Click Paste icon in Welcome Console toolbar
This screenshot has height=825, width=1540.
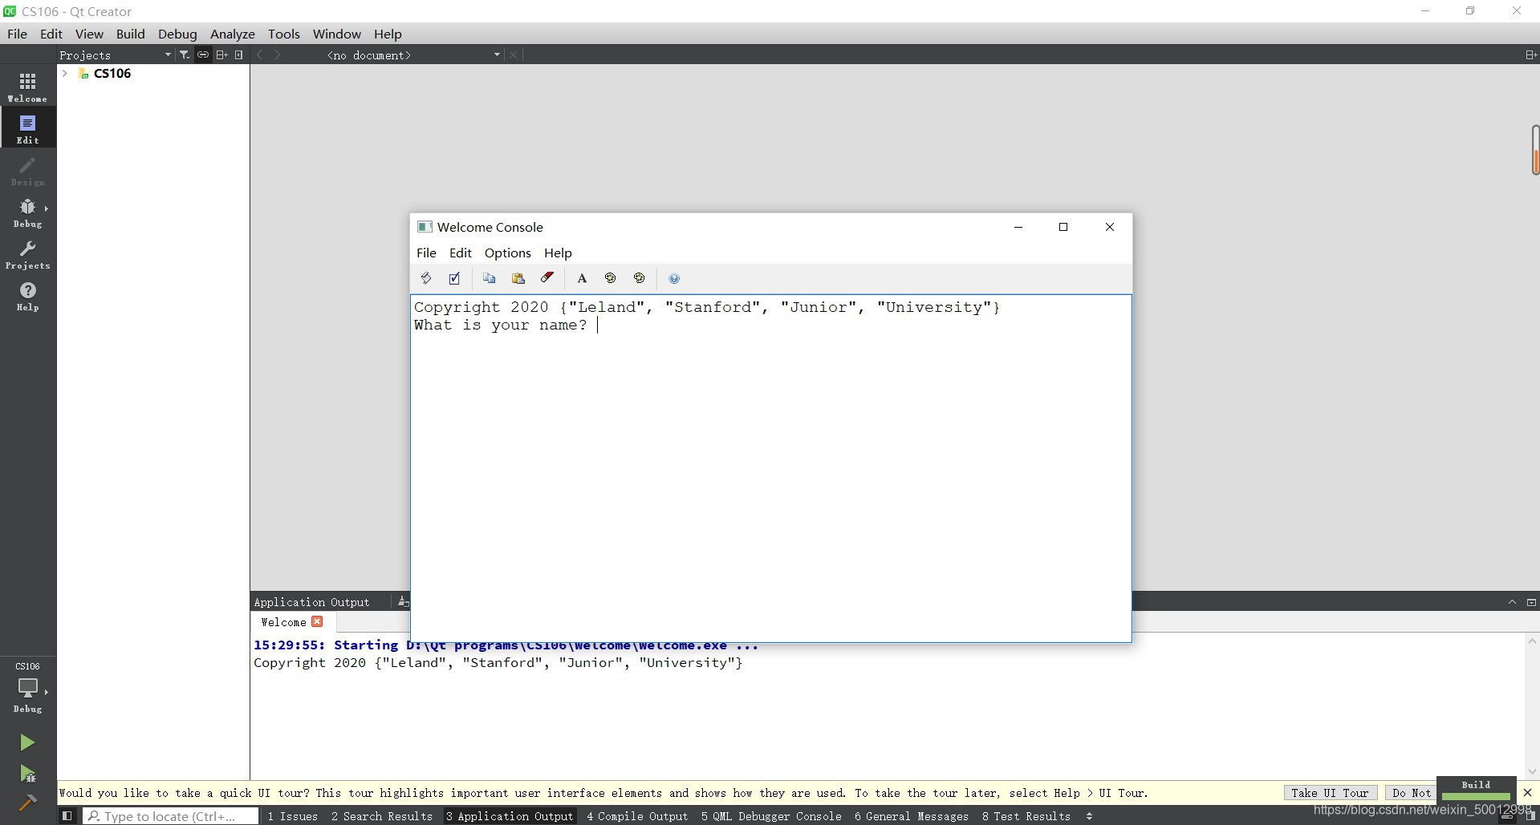[518, 278]
